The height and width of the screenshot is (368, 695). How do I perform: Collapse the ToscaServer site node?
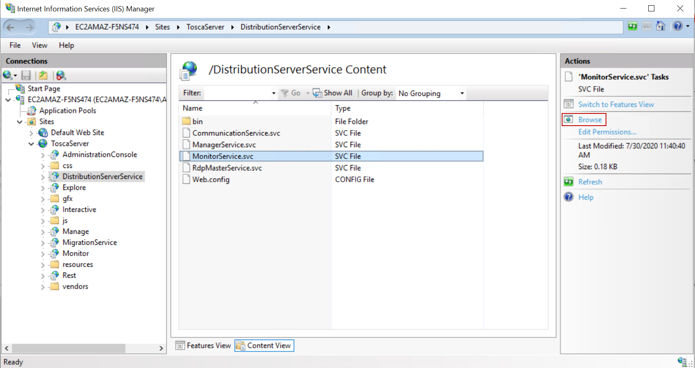coord(31,144)
